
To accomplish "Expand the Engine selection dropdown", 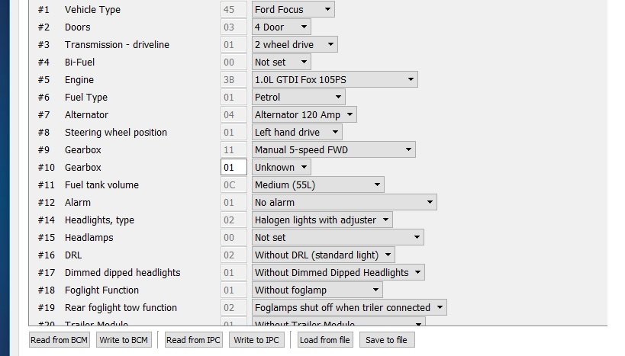I will click(x=334, y=80).
